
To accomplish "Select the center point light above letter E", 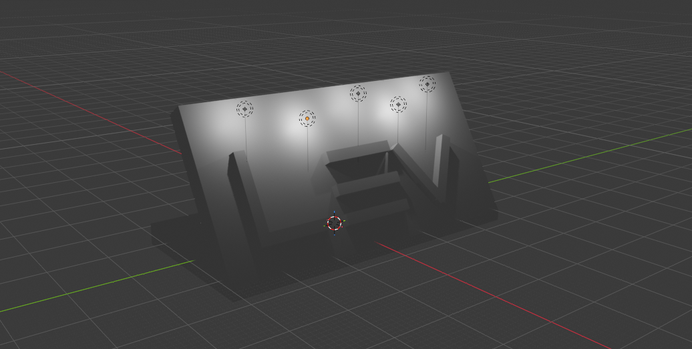I will [358, 93].
